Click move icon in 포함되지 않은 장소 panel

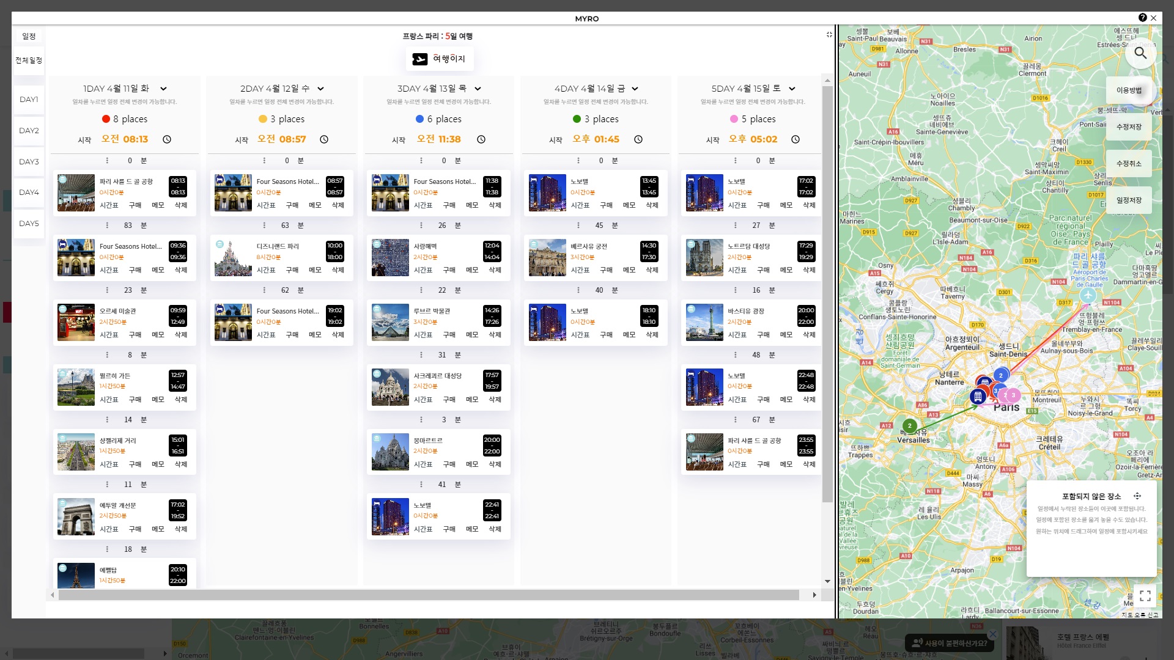[x=1137, y=496]
